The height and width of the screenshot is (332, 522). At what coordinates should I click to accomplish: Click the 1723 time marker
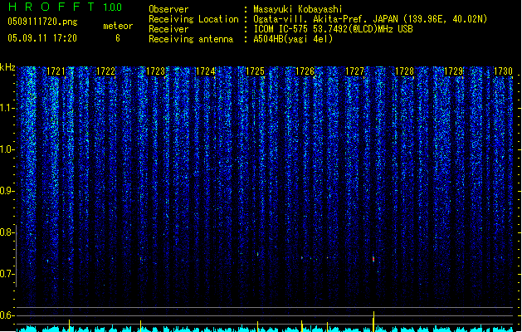coord(155,71)
